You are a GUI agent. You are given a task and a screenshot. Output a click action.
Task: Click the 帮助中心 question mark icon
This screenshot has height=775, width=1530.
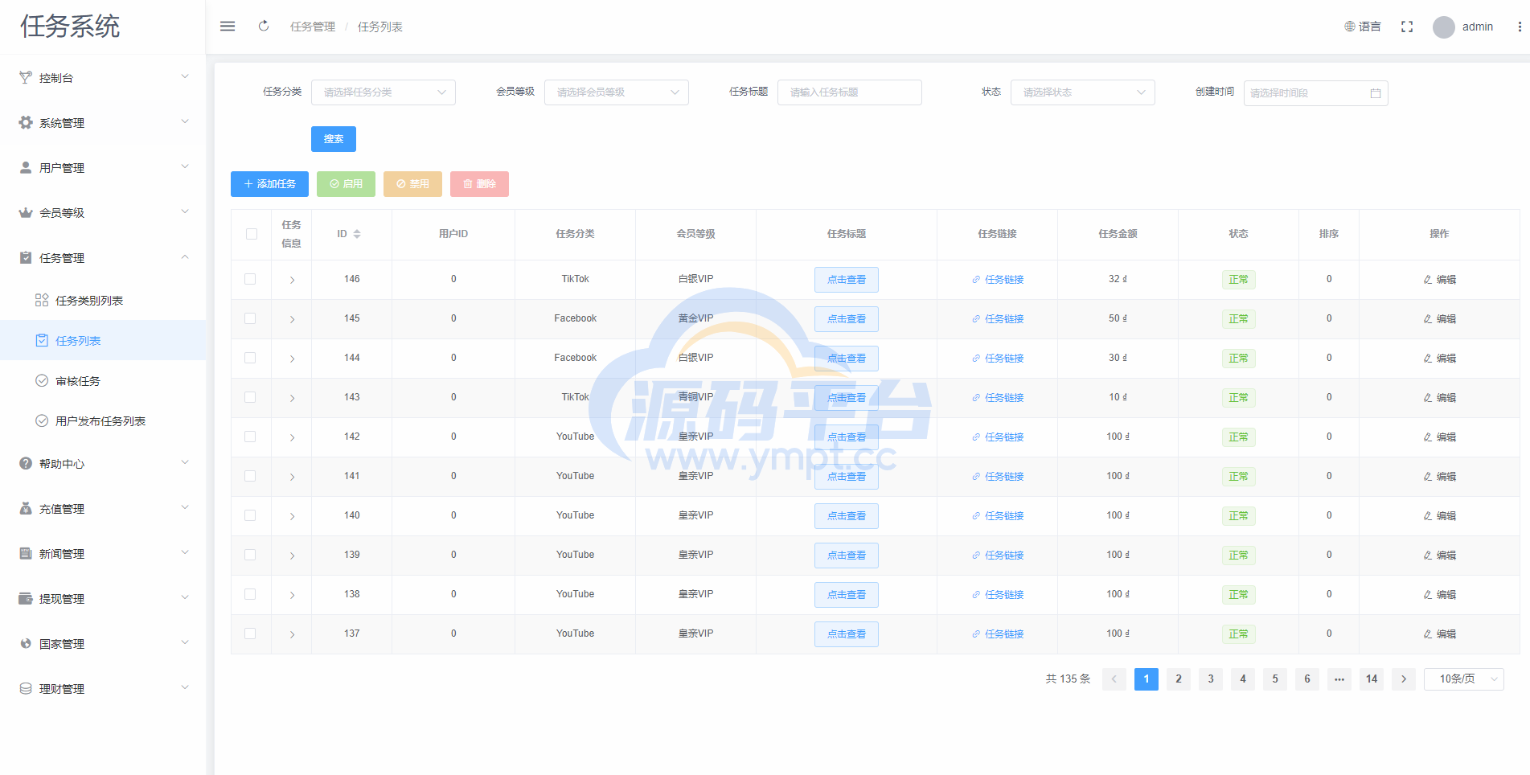tap(26, 463)
